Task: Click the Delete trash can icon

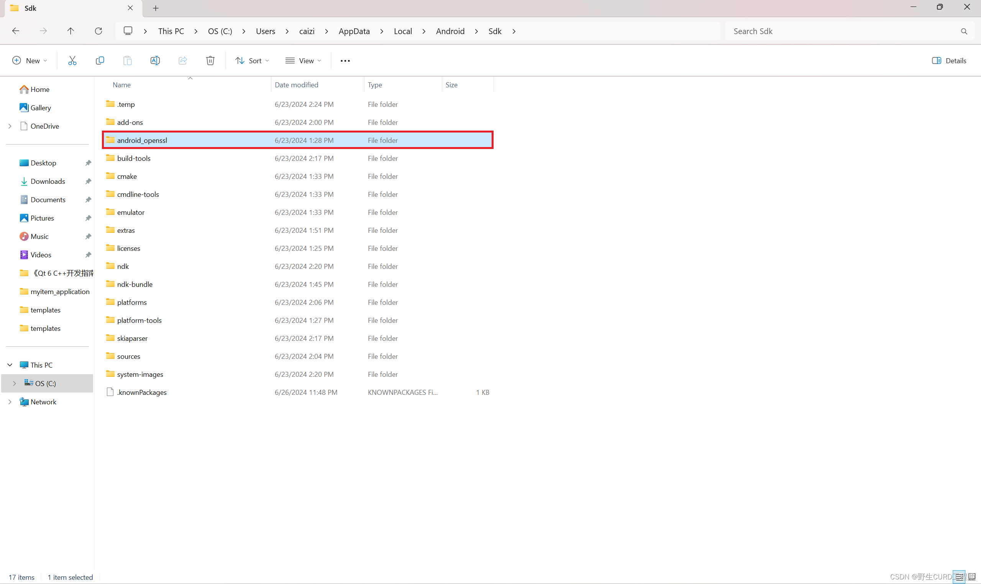Action: (x=210, y=61)
